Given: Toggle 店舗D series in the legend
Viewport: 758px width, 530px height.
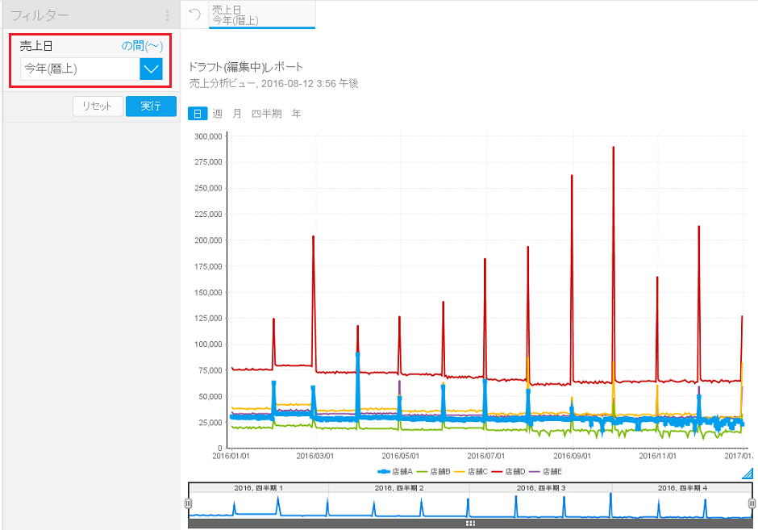Looking at the screenshot, I should tap(509, 471).
